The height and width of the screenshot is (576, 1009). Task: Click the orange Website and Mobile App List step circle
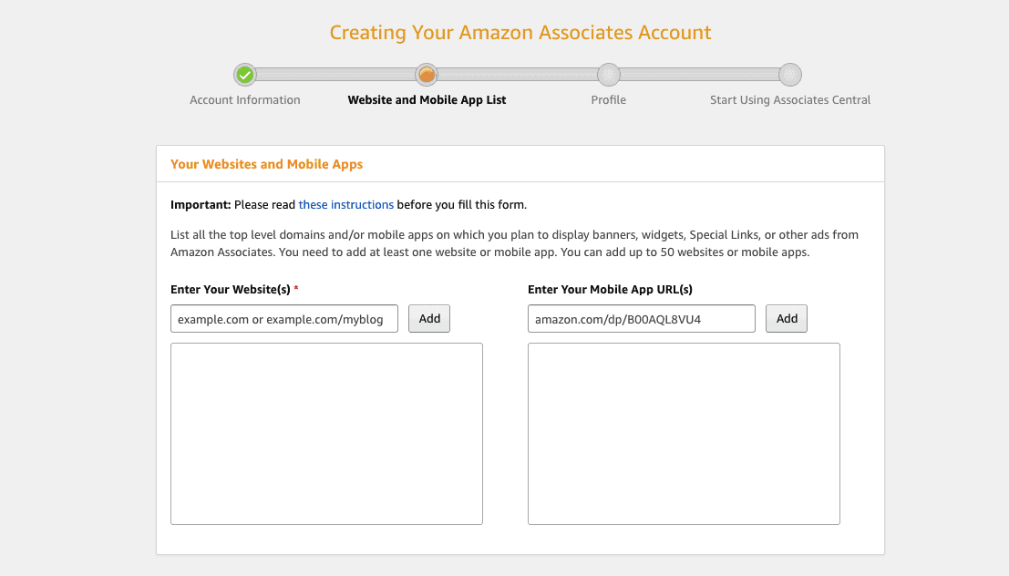click(x=427, y=76)
